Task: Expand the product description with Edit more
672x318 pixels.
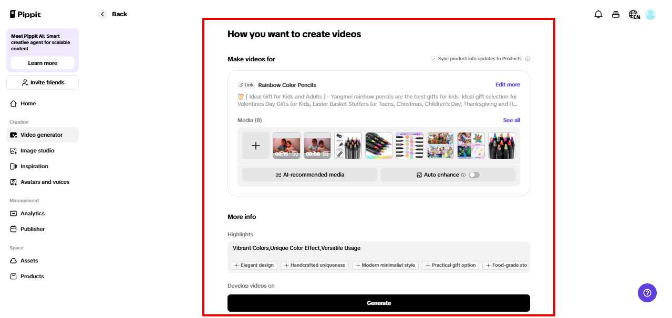Action: click(507, 84)
